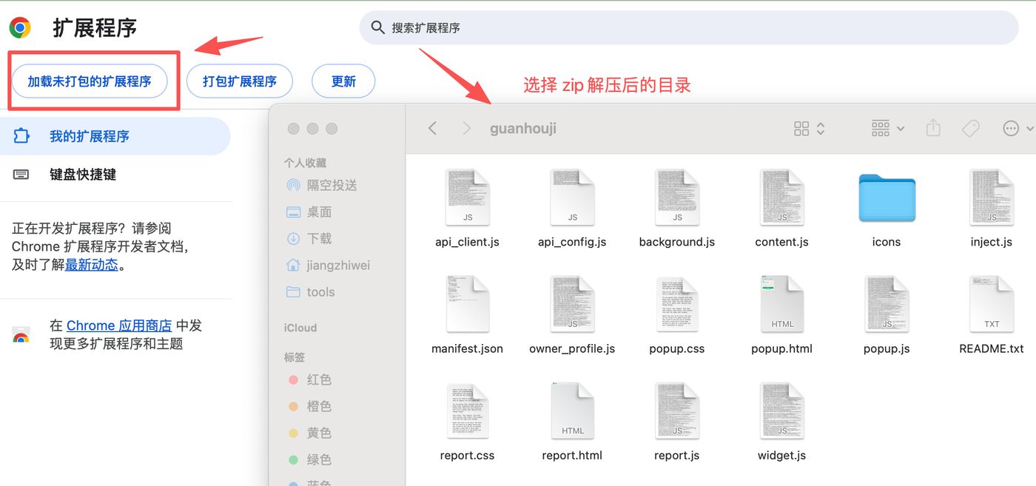Click 加载未打包的扩展程序 button
The width and height of the screenshot is (1036, 486).
90,81
